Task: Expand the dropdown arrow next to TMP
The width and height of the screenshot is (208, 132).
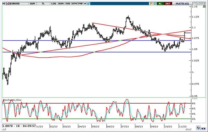Action: [x=85, y=4]
